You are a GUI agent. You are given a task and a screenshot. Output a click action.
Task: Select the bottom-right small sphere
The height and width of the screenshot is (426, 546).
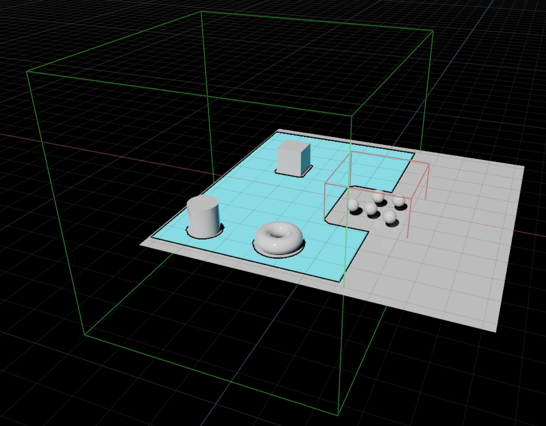[390, 216]
